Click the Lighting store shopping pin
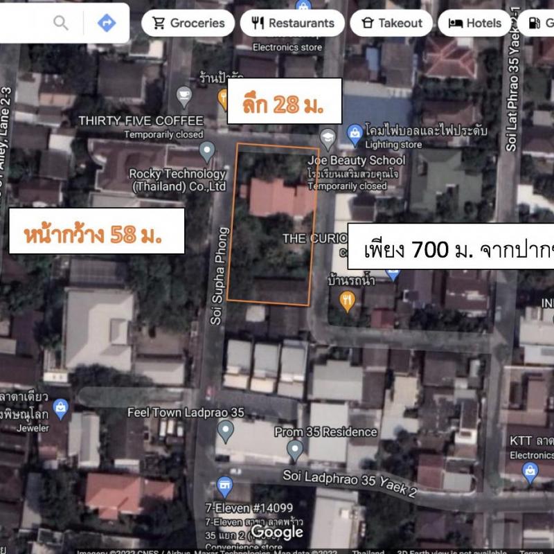Screen dimensions: 554x554 click(x=355, y=134)
